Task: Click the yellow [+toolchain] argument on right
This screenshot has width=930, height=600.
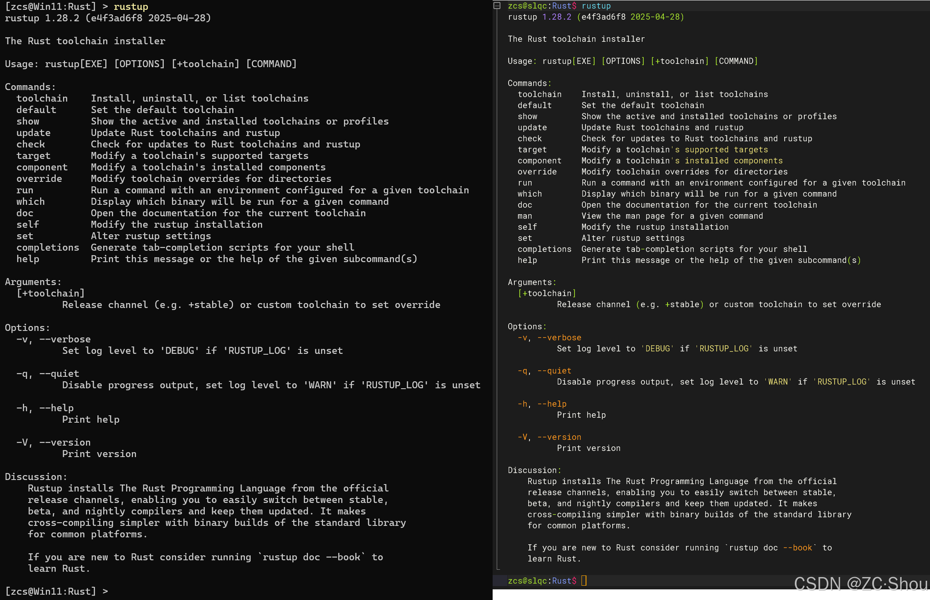Action: (x=547, y=293)
